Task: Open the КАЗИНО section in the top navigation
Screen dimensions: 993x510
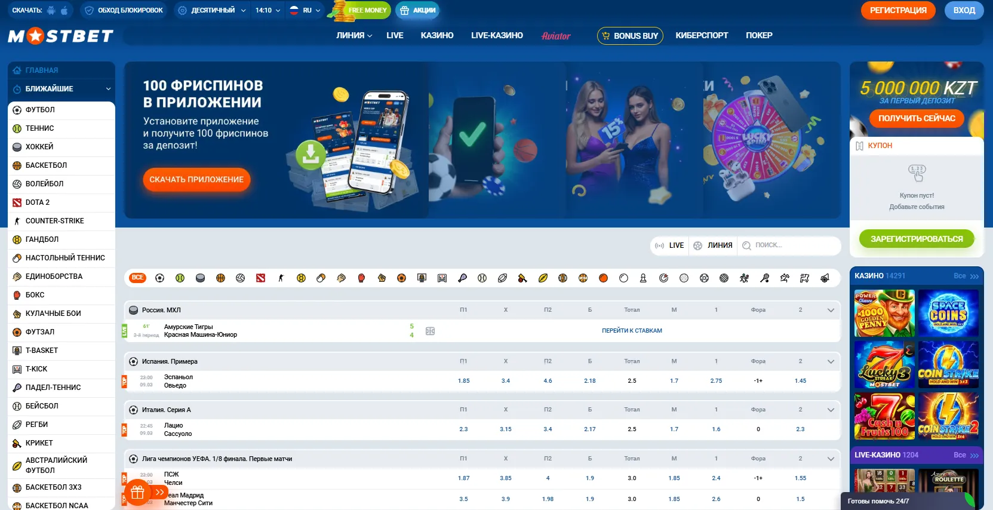Action: point(437,36)
